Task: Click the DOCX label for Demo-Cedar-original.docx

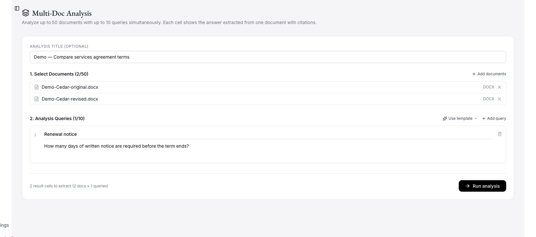Action: point(489,87)
